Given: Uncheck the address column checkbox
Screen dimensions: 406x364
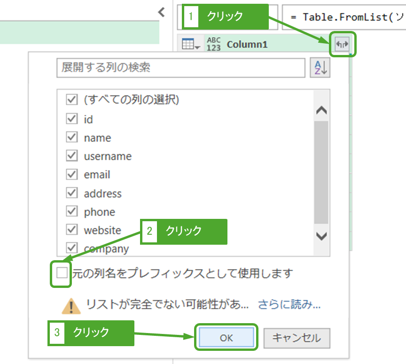Looking at the screenshot, I should click(72, 193).
